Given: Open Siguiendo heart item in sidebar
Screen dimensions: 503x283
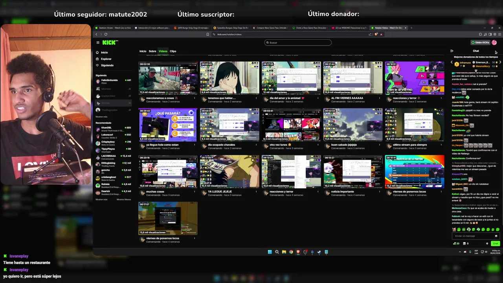Looking at the screenshot, I should (104, 65).
